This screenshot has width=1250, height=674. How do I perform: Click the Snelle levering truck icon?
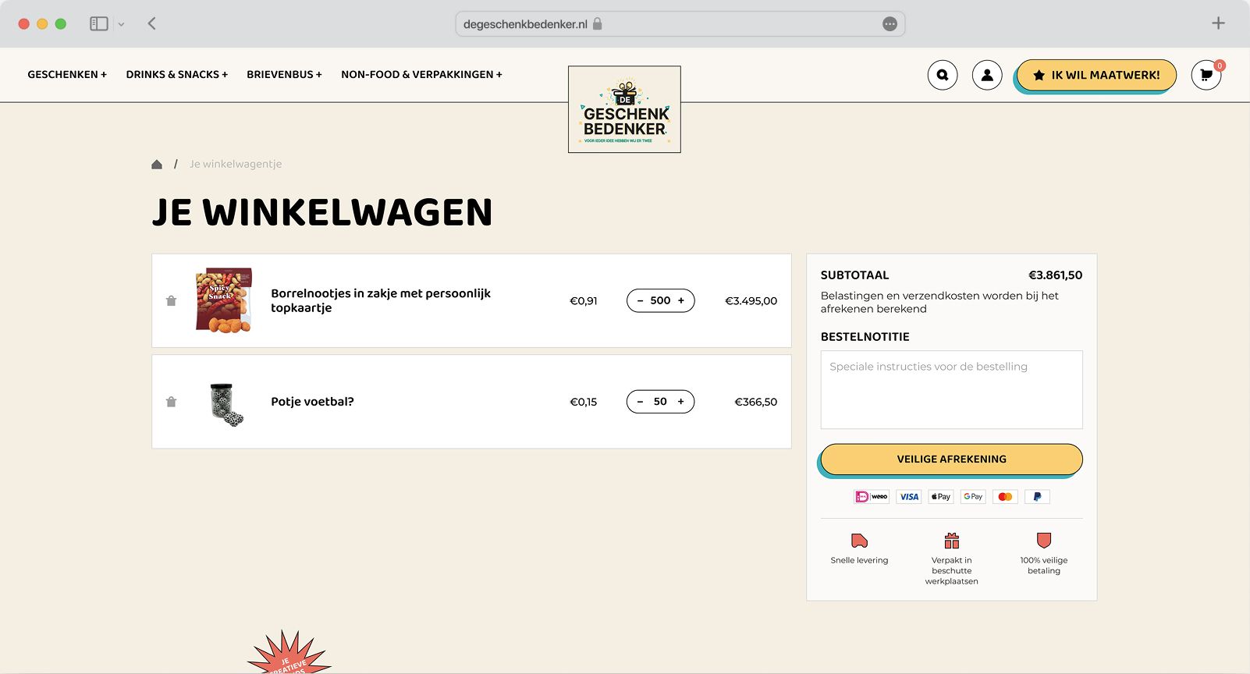coord(859,541)
